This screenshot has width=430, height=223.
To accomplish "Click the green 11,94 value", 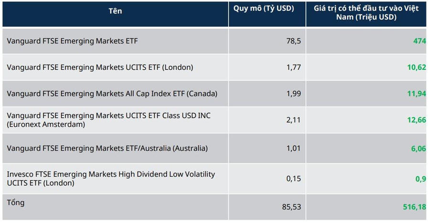I will (416, 94).
